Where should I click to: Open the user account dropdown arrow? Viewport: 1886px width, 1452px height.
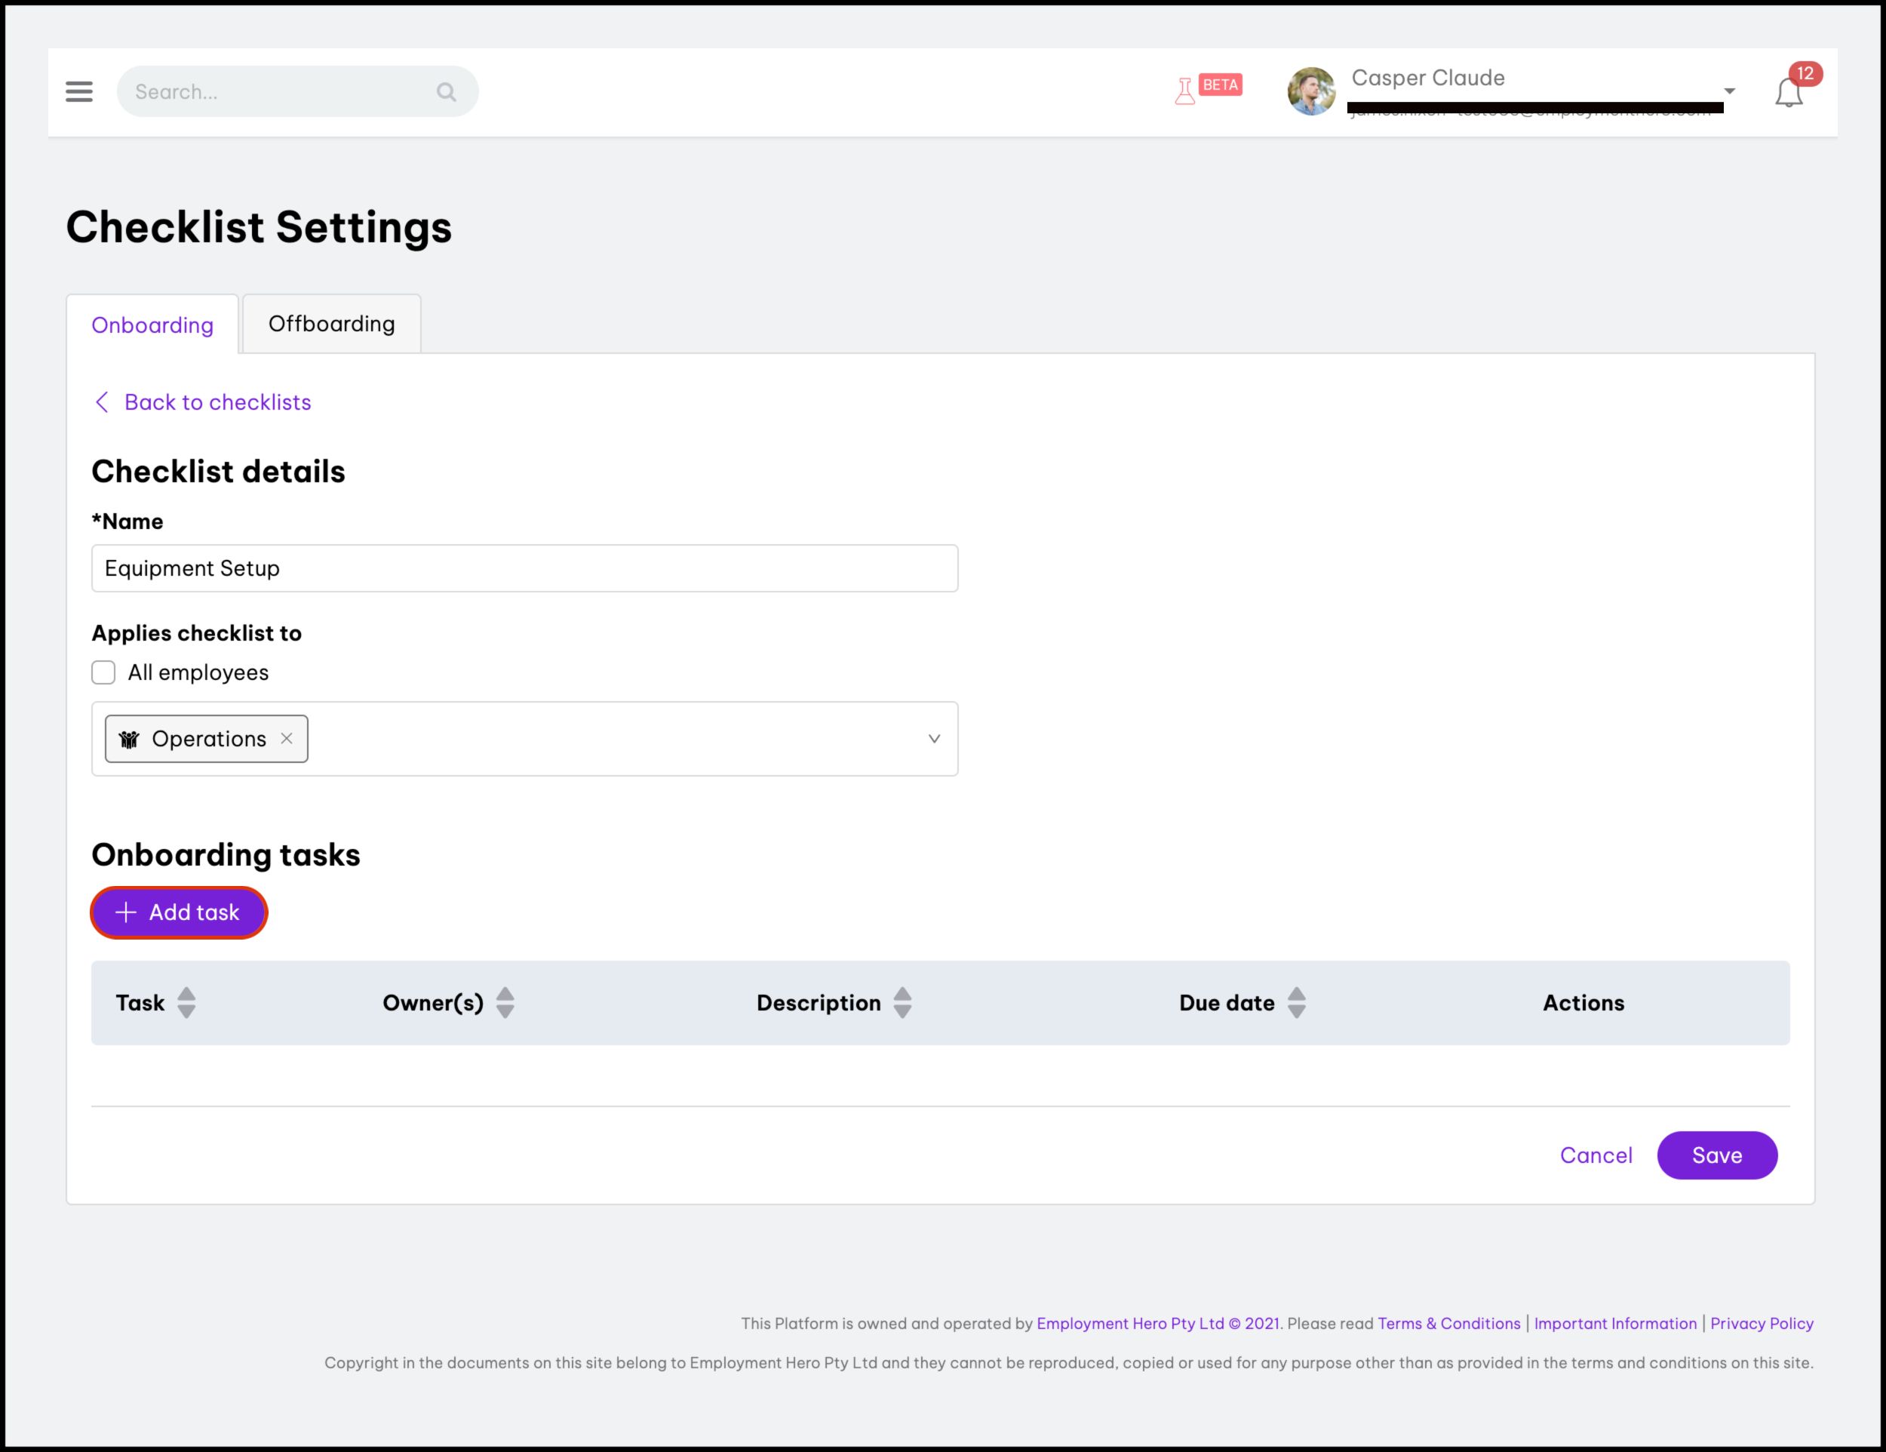[x=1730, y=91]
